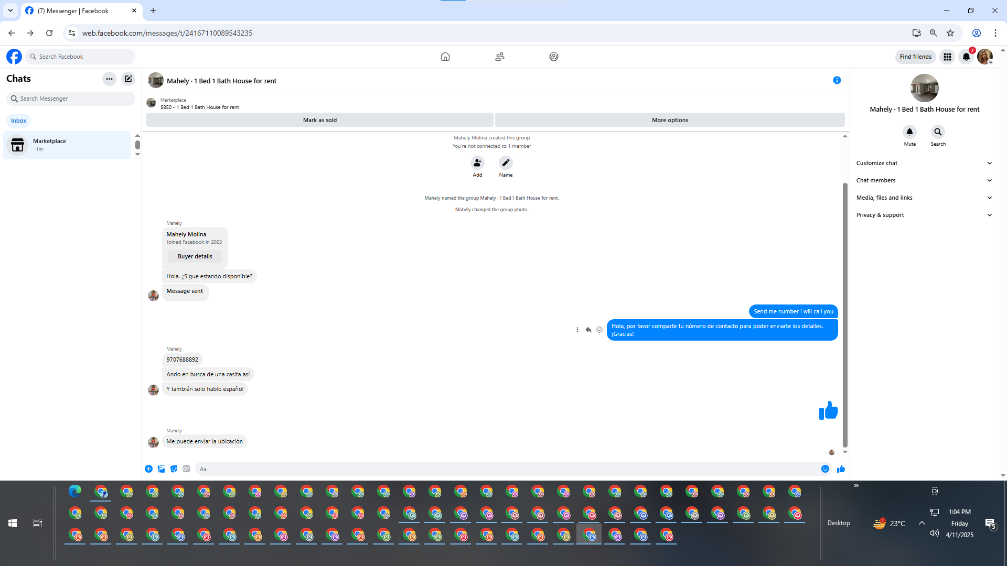Open the emoji picker in composer

(826, 469)
